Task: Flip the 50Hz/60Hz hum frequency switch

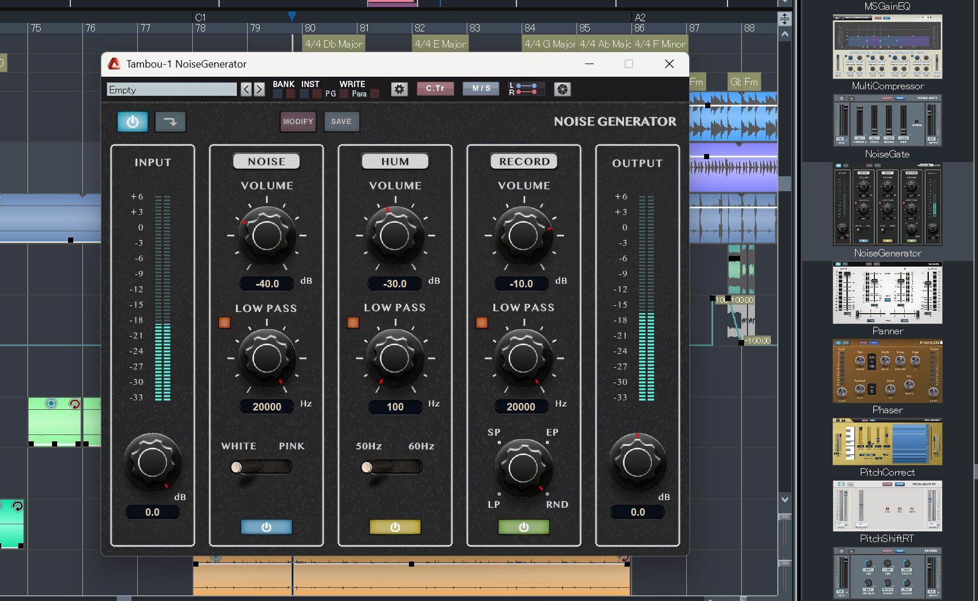Action: (x=392, y=468)
